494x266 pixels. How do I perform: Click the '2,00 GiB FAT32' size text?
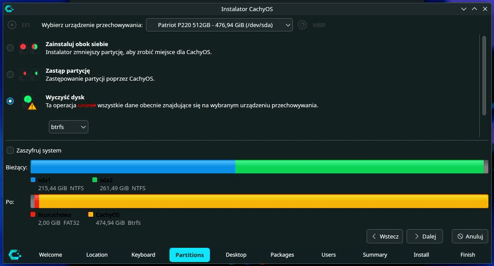pyautogui.click(x=59, y=223)
